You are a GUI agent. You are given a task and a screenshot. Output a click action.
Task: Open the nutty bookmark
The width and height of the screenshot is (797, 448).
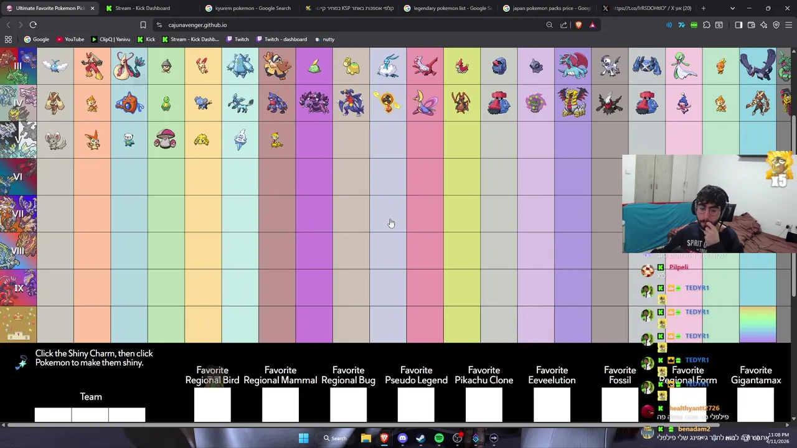coord(324,39)
